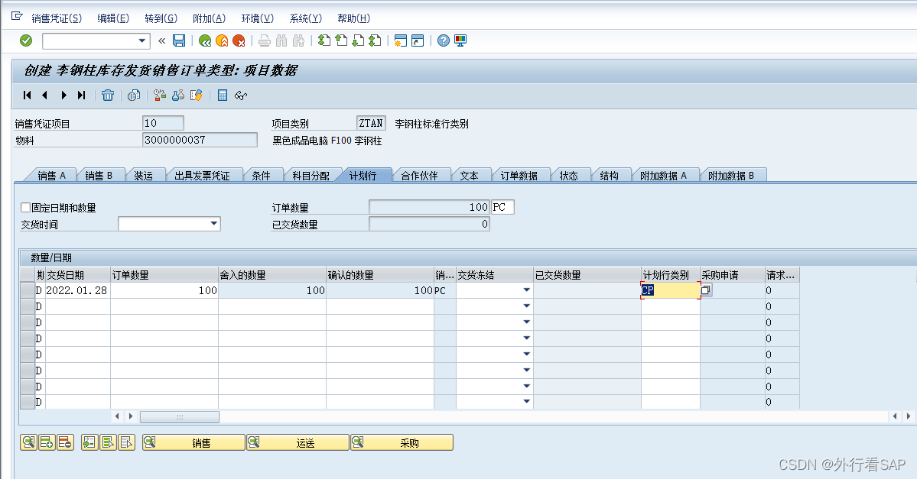Screen dimensions: 917x479
Task: Click the Save floppy disk icon
Action: coord(179,40)
